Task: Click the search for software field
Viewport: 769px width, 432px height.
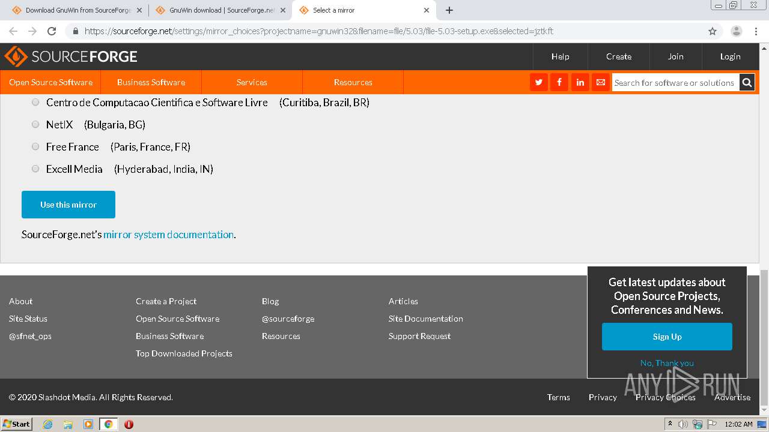Action: [x=675, y=83]
